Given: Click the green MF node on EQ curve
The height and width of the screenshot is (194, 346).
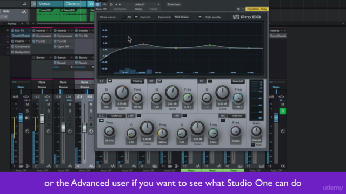Looking at the screenshot, I should click(x=210, y=45).
